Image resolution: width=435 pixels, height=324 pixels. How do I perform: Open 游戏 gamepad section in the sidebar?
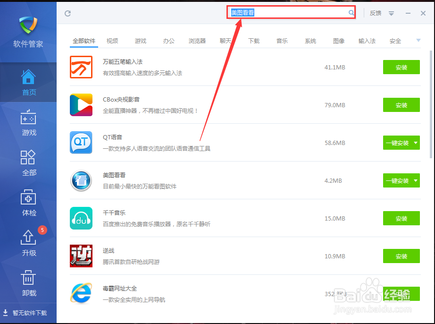point(28,122)
